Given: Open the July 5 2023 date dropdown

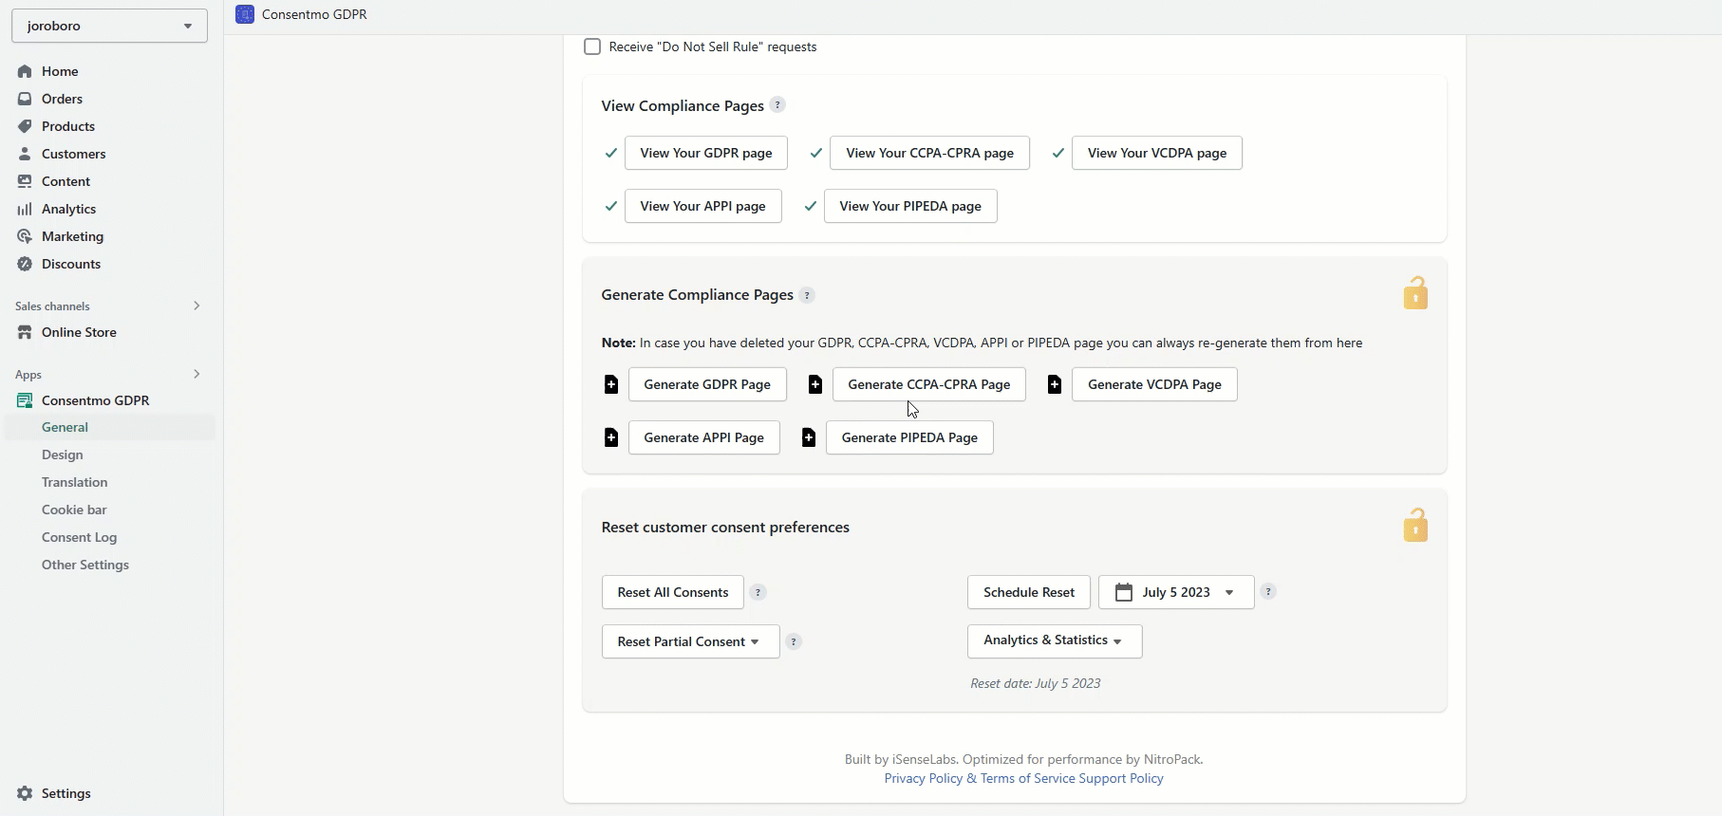Looking at the screenshot, I should pos(1176,592).
